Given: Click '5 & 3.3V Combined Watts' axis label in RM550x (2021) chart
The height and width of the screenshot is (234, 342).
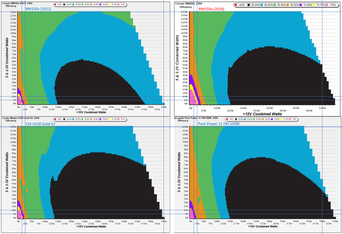Looking at the screenshot, I should pos(7,58).
